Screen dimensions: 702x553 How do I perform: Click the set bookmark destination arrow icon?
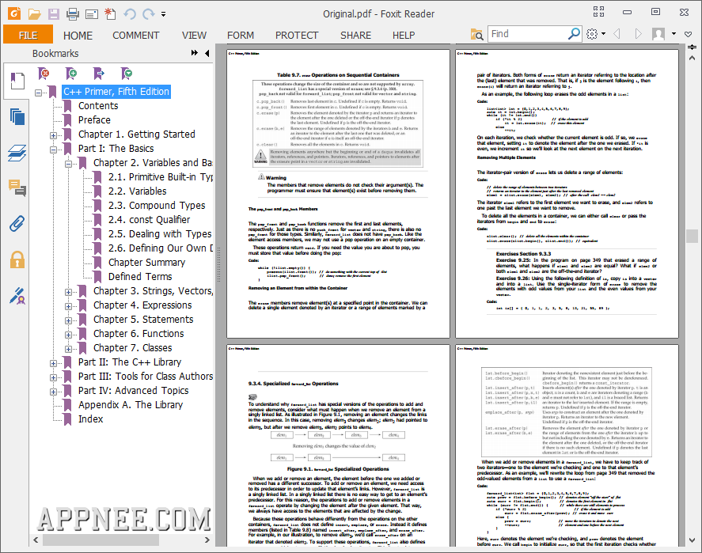[98, 74]
